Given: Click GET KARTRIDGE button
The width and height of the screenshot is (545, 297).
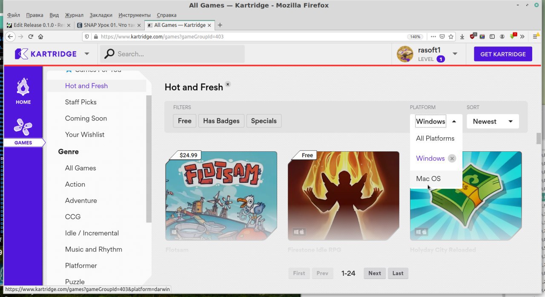Looking at the screenshot, I should [x=503, y=54].
